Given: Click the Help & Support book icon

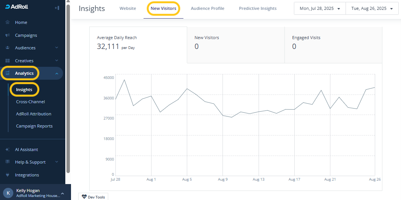Looking at the screenshot, I should pyautogui.click(x=8, y=162).
